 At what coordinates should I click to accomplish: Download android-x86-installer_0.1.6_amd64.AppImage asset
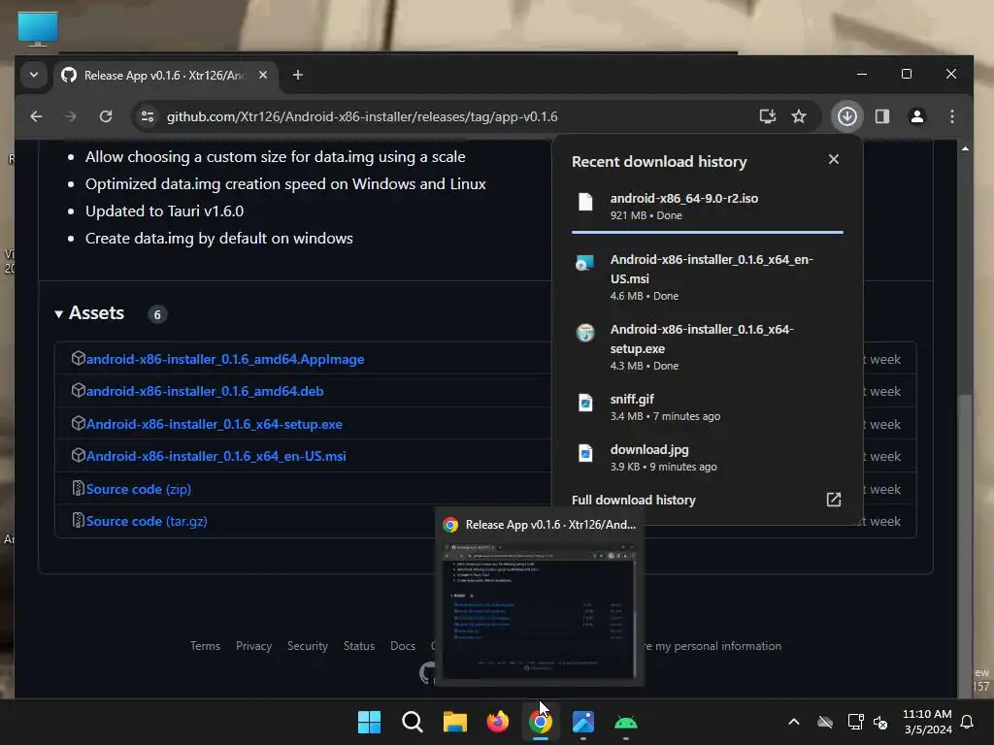[225, 359]
